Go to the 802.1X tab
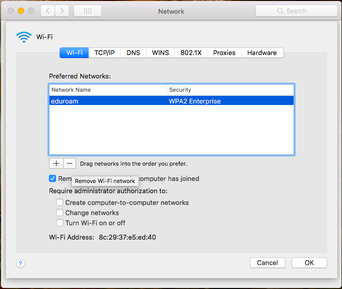 191,53
